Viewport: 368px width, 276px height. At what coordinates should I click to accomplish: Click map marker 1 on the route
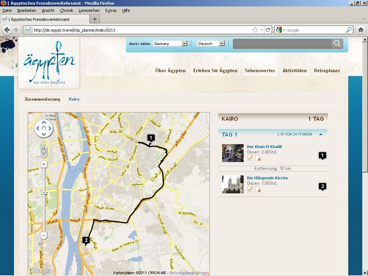click(151, 138)
